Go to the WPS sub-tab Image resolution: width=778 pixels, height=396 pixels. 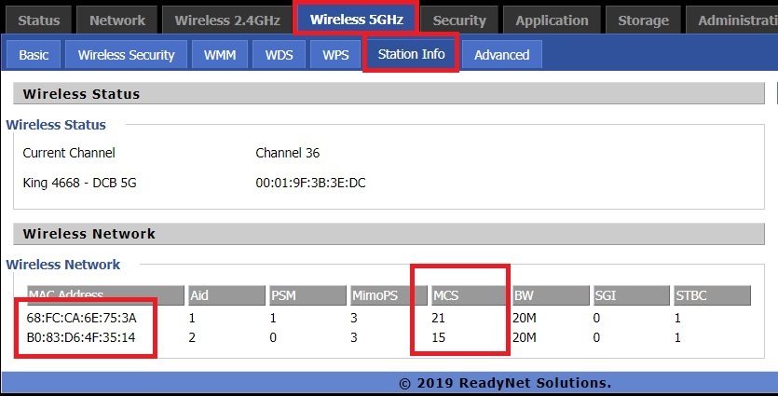[335, 55]
